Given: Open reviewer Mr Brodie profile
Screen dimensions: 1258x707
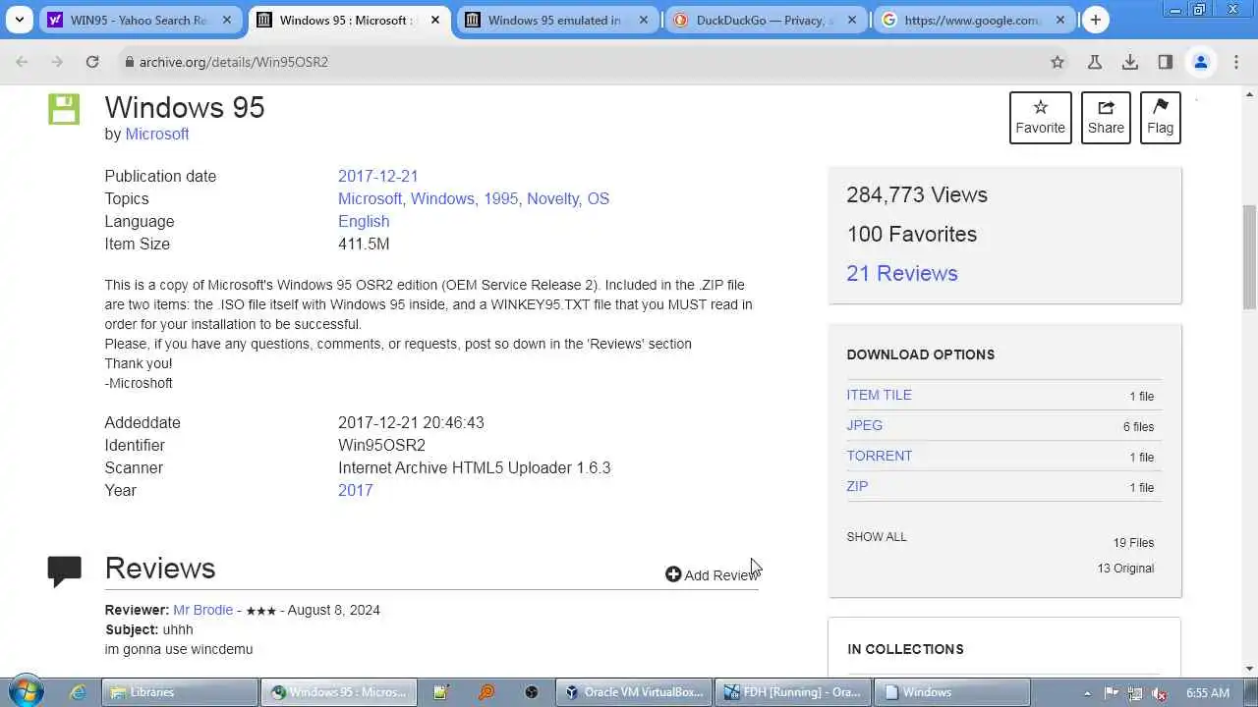Looking at the screenshot, I should [203, 610].
